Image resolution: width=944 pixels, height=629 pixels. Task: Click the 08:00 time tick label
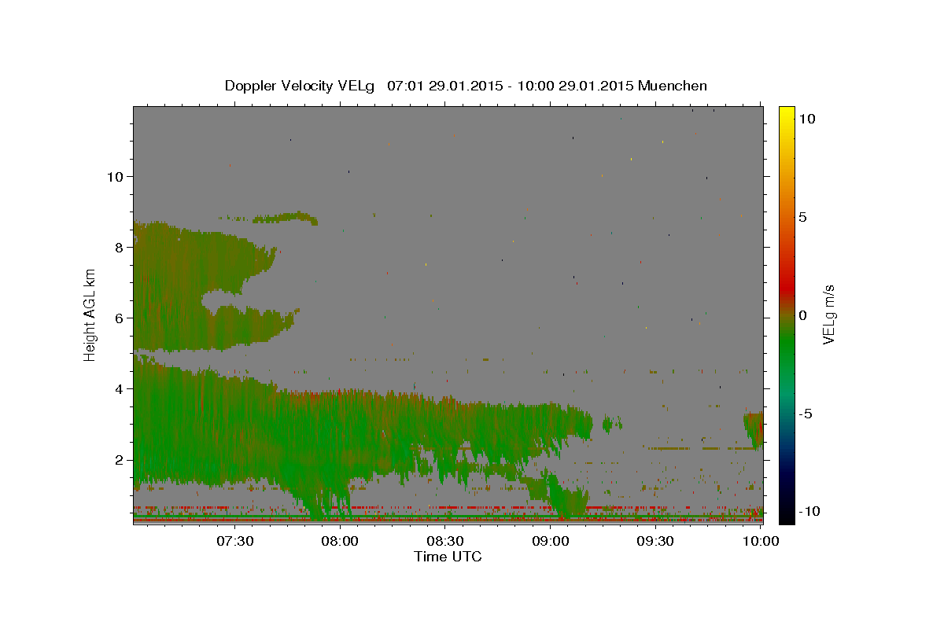pos(341,541)
